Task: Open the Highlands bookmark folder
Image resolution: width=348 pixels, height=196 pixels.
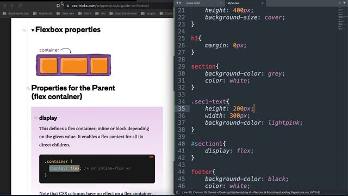Action: click(x=42, y=14)
